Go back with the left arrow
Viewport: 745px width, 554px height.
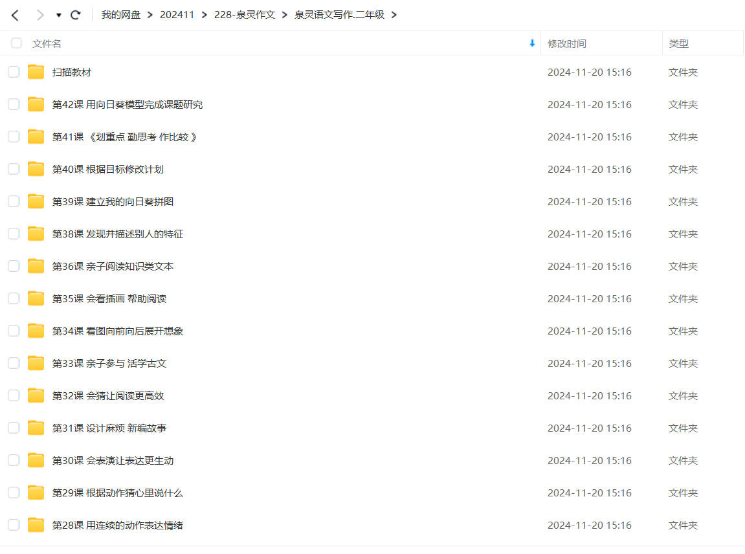[x=15, y=15]
